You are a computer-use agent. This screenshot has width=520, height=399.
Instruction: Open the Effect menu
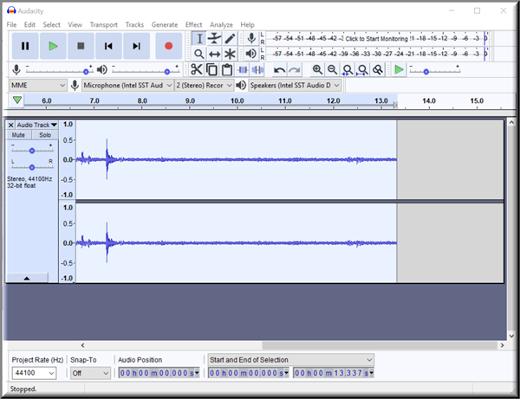pos(193,25)
